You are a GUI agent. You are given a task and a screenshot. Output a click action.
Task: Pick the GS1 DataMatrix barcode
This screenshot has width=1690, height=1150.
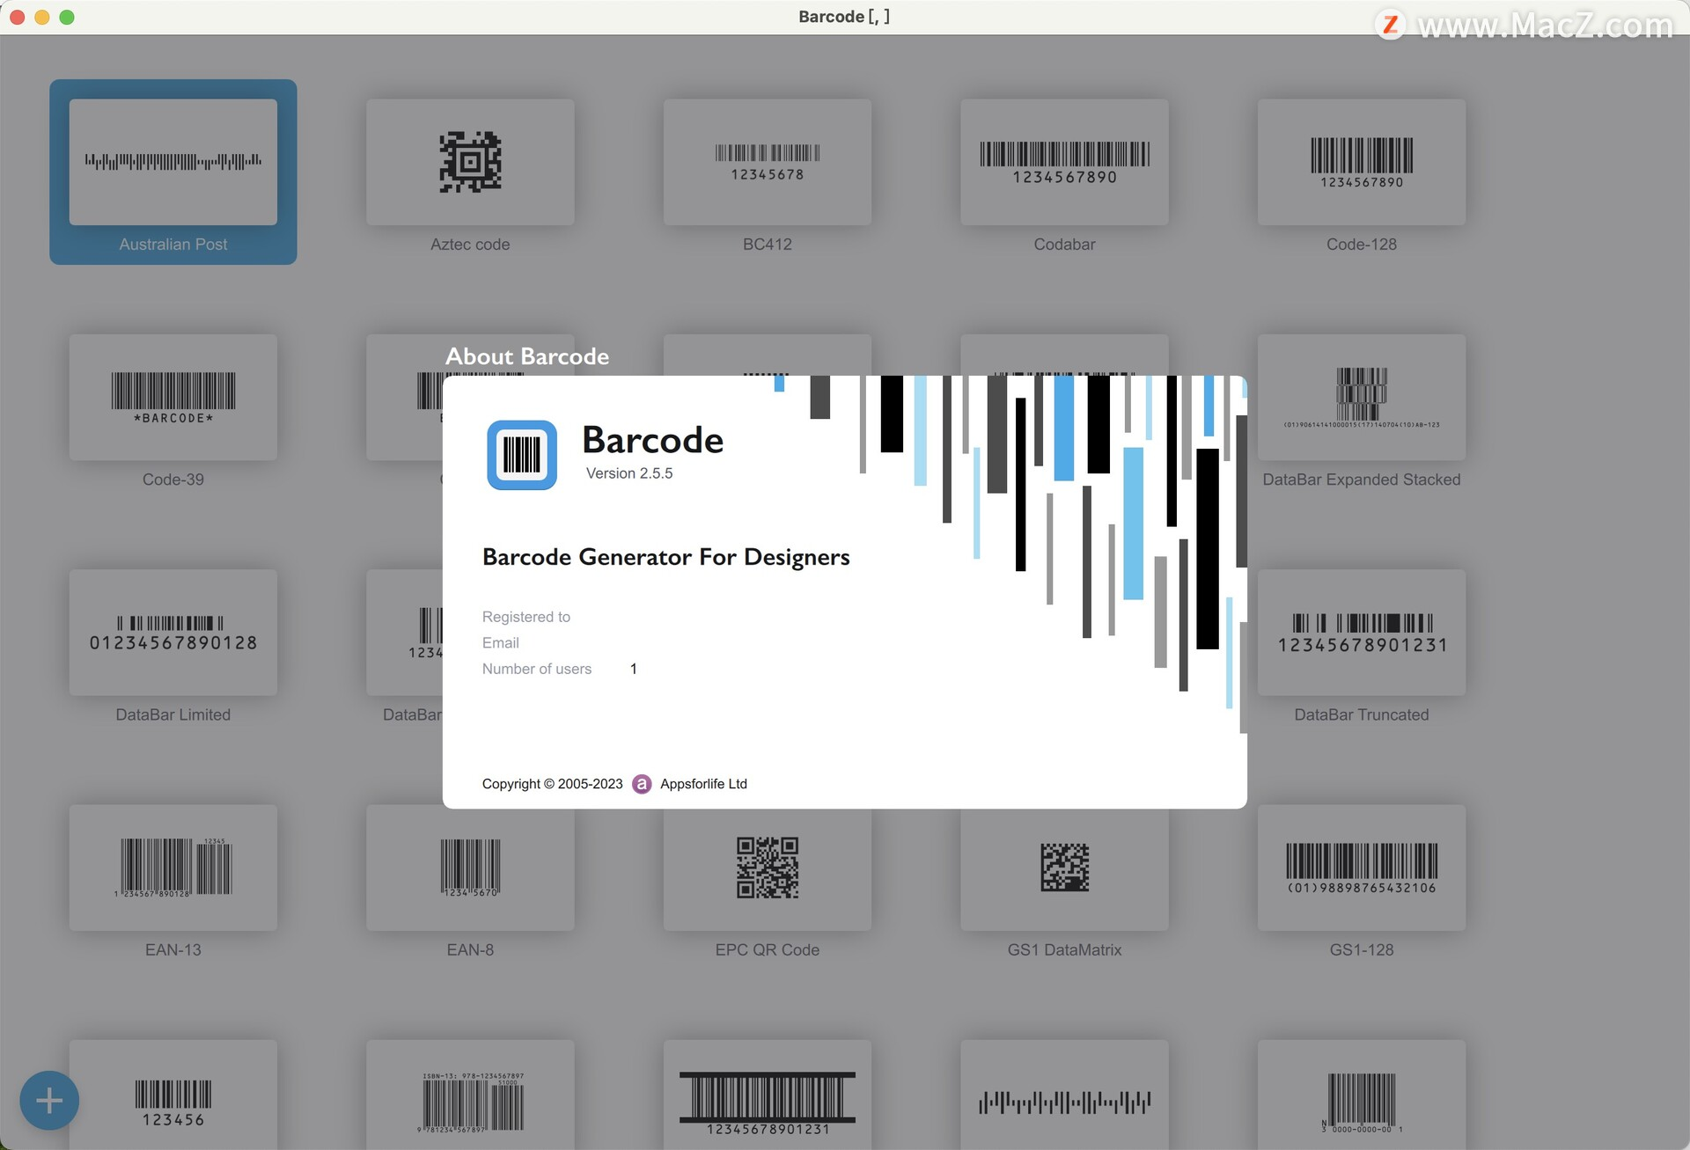pos(1064,868)
